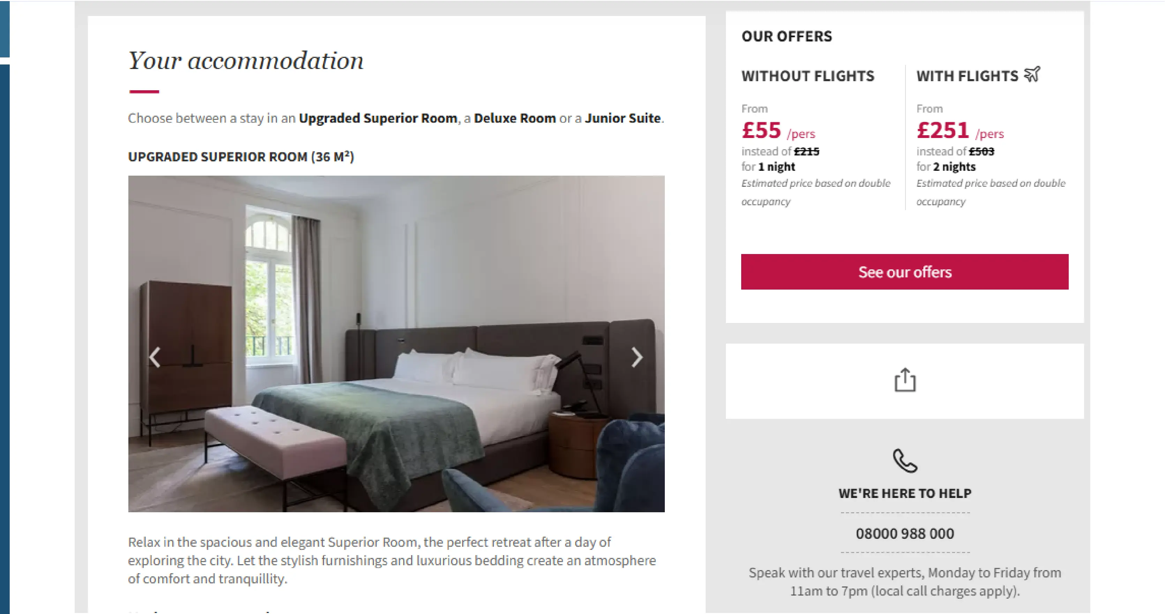Click the bold Junior Suite text
This screenshot has height=614, width=1165.
pos(622,118)
